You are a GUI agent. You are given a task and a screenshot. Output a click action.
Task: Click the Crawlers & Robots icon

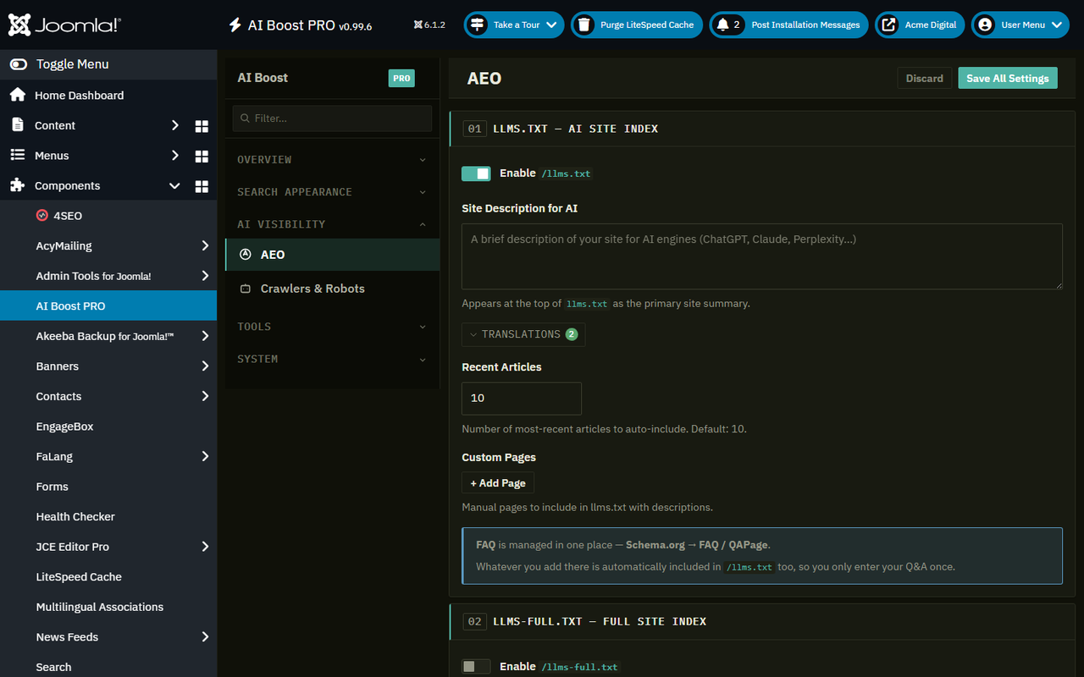246,289
